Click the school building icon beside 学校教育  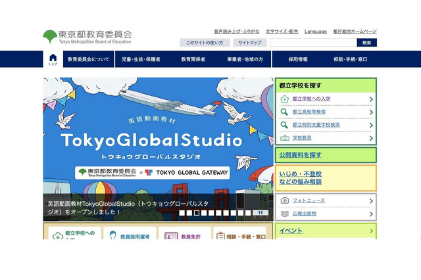coord(285,138)
